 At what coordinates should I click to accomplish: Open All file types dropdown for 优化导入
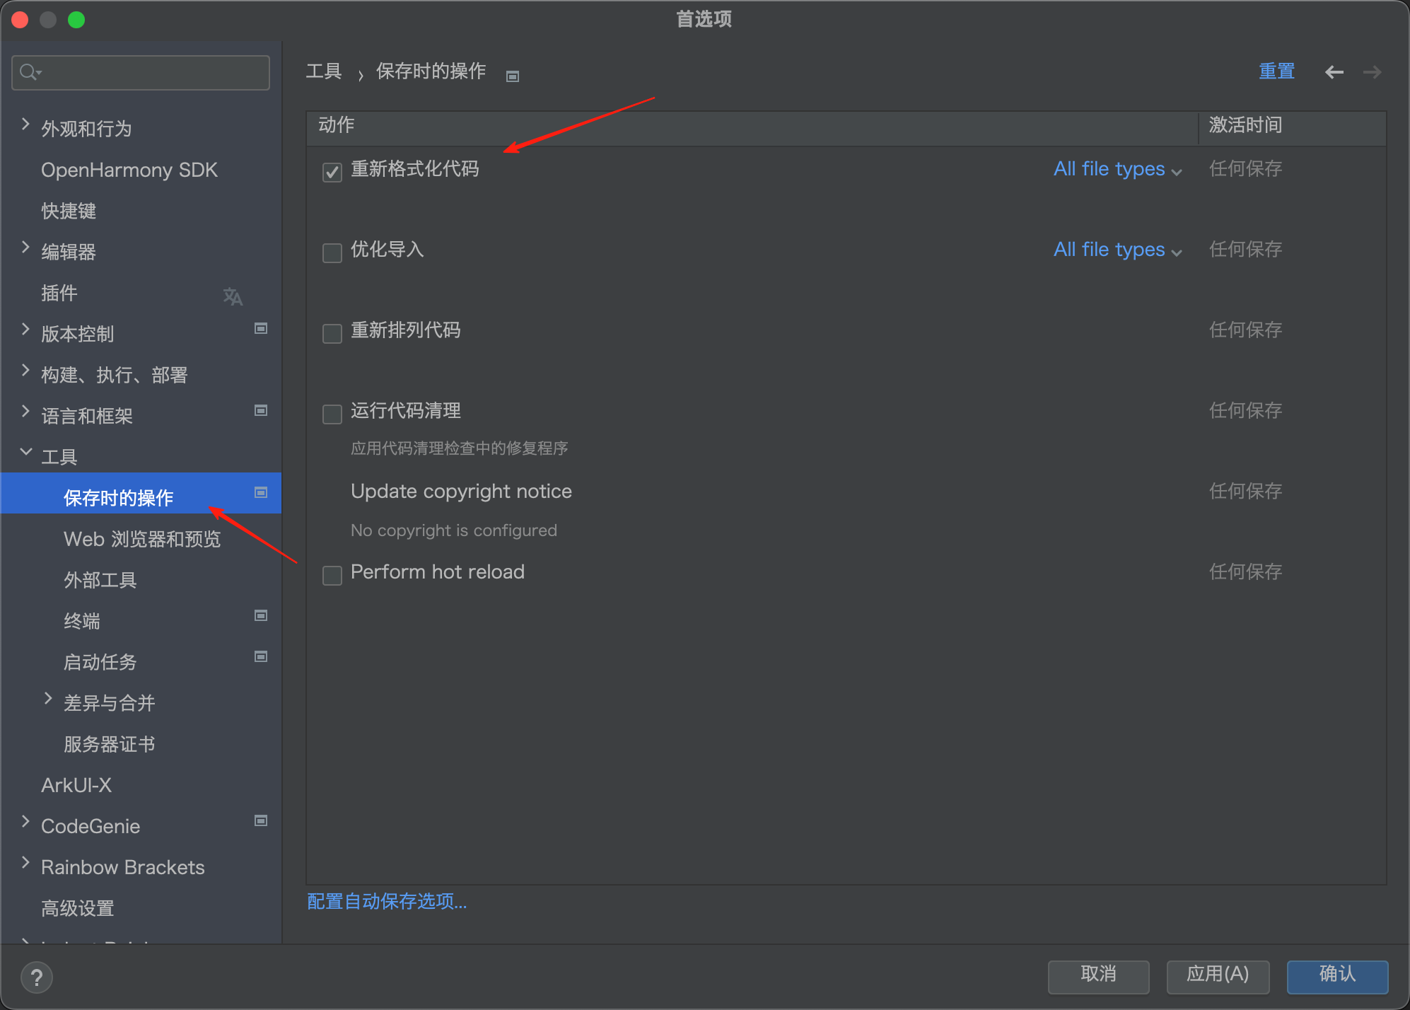1118,250
